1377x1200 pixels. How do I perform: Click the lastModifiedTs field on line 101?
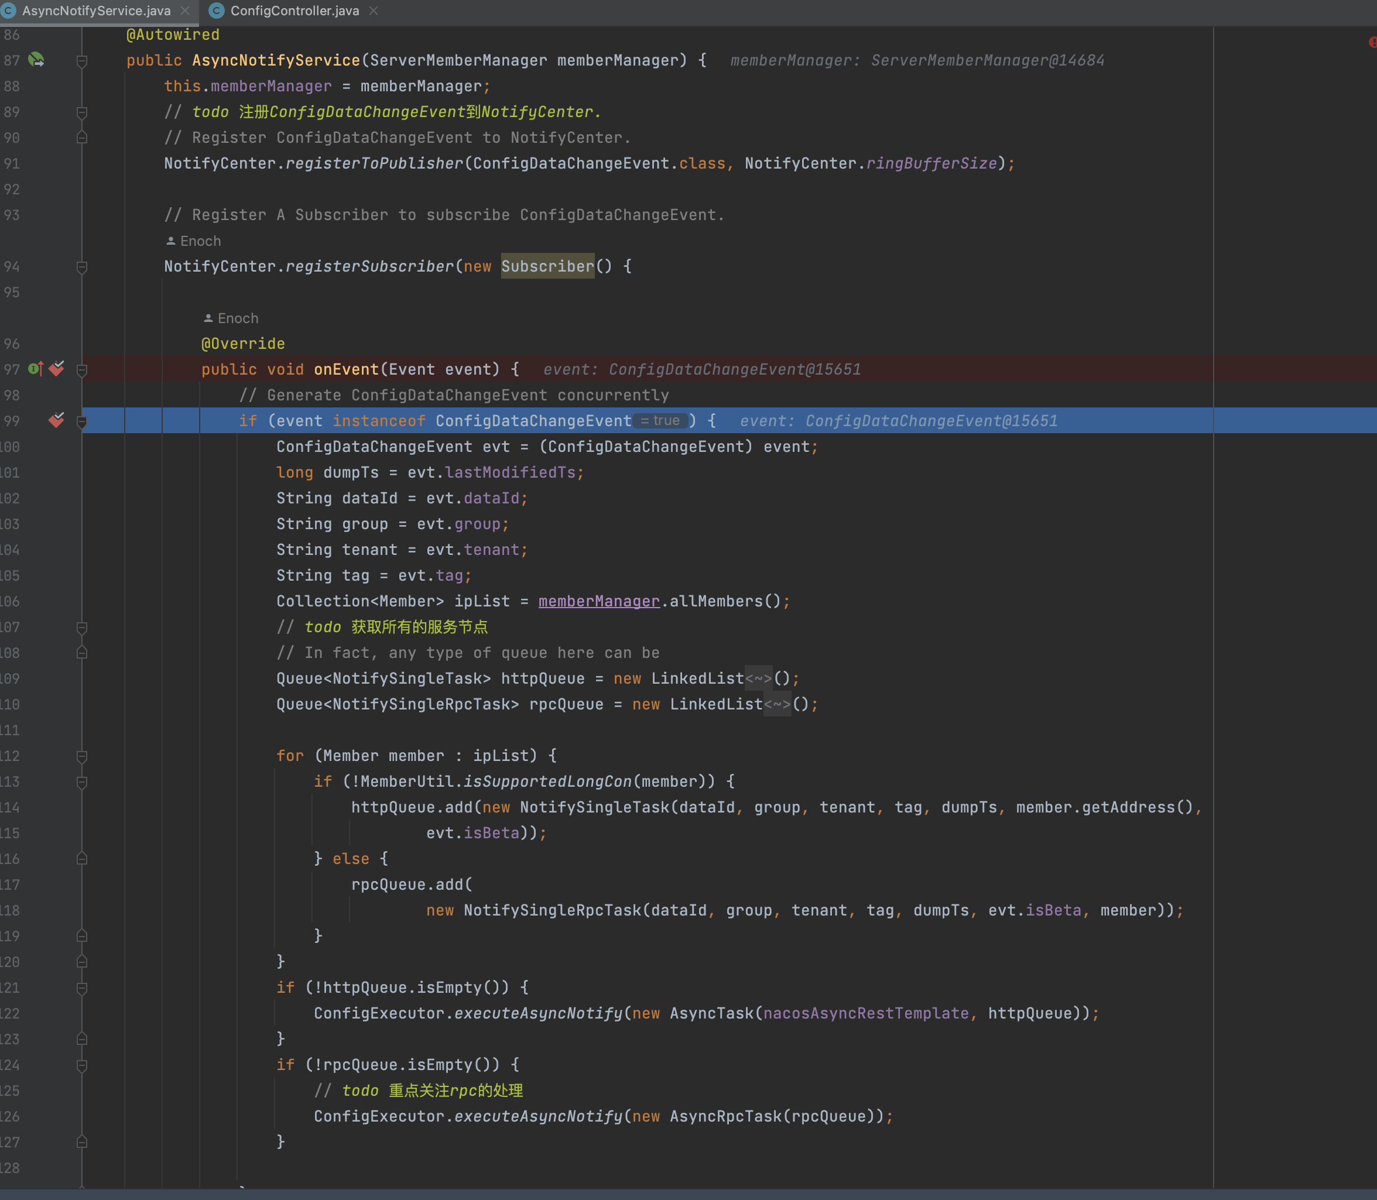511,473
